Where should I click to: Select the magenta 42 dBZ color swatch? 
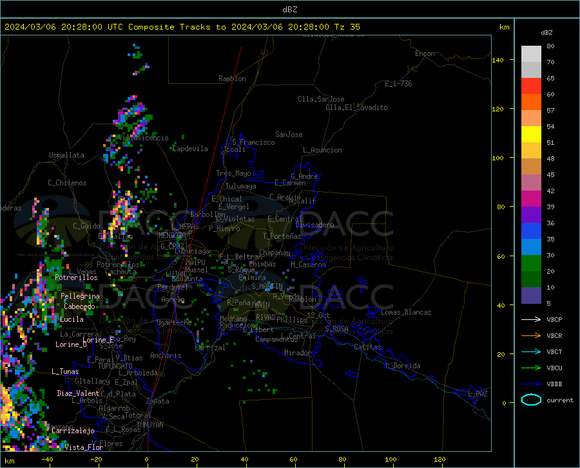531,199
